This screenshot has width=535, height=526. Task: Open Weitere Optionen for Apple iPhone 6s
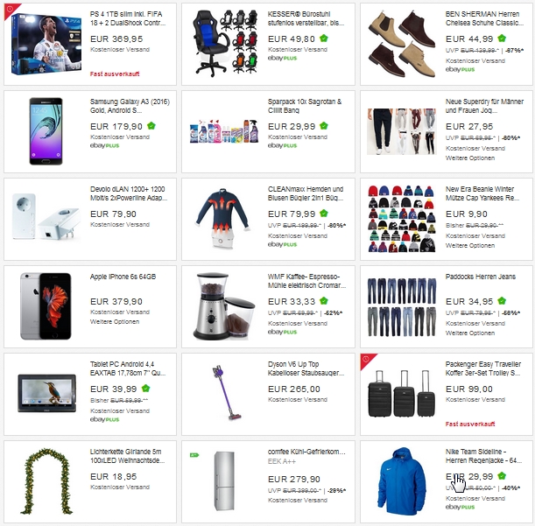(x=115, y=322)
